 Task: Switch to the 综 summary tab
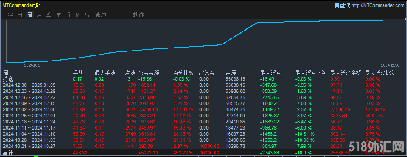coord(10,15)
